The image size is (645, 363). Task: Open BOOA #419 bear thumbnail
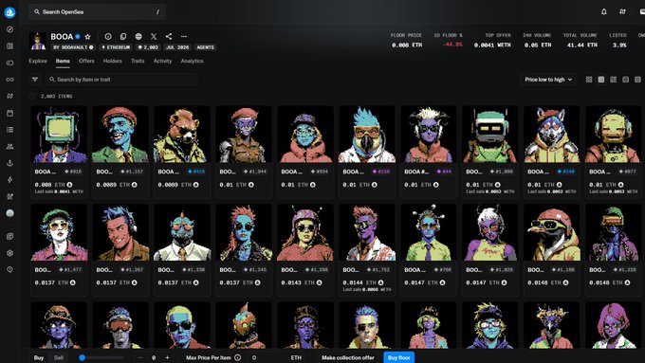click(x=182, y=135)
